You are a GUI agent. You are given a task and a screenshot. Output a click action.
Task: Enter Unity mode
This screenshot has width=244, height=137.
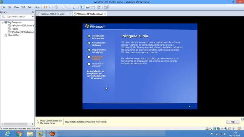[98, 7]
